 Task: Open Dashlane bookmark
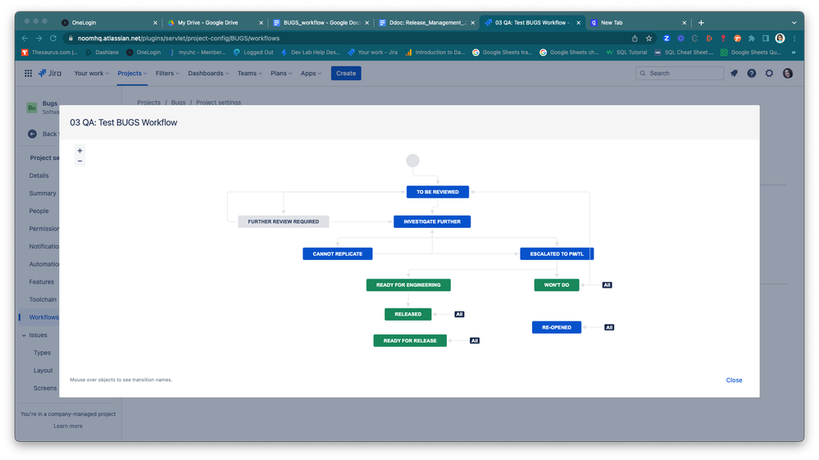coord(102,52)
